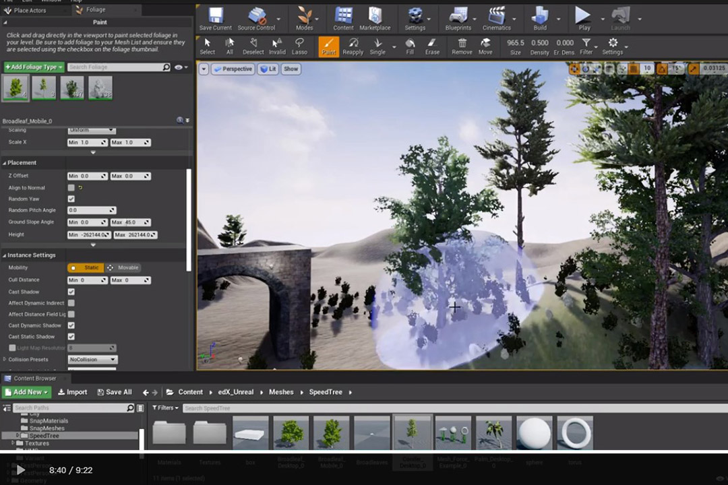Screen dimensions: 728x485
Task: Open the Blueprints toolbar icon
Action: coord(458,16)
